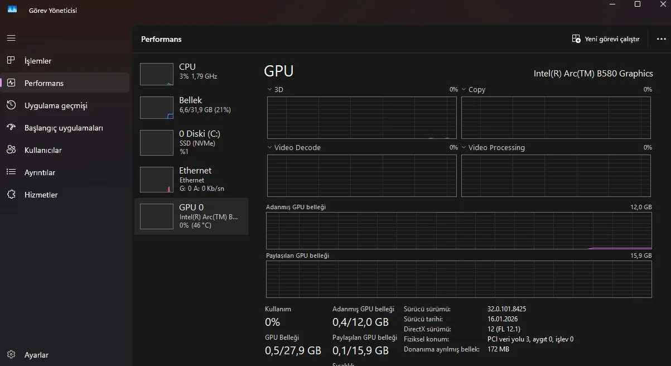Image resolution: width=671 pixels, height=366 pixels.
Task: Click the 172 MB reserved memory value
Action: tap(498, 349)
